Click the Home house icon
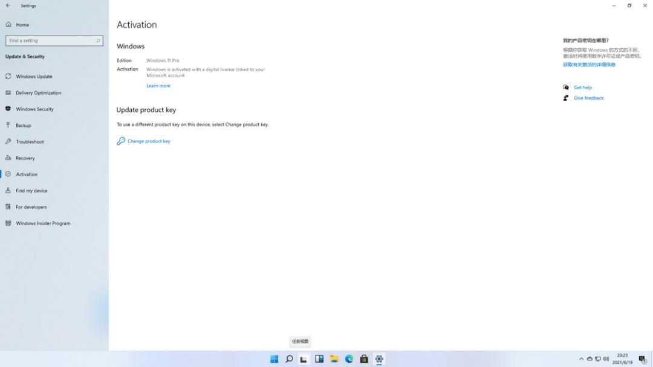The image size is (653, 367). [8, 25]
